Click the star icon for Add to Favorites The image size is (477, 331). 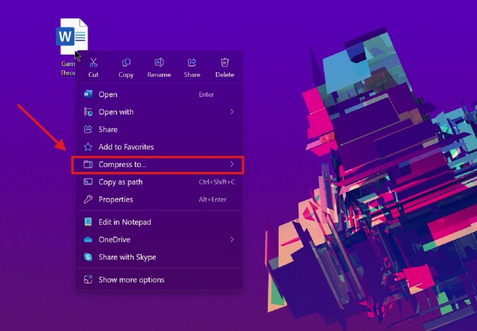click(x=88, y=147)
